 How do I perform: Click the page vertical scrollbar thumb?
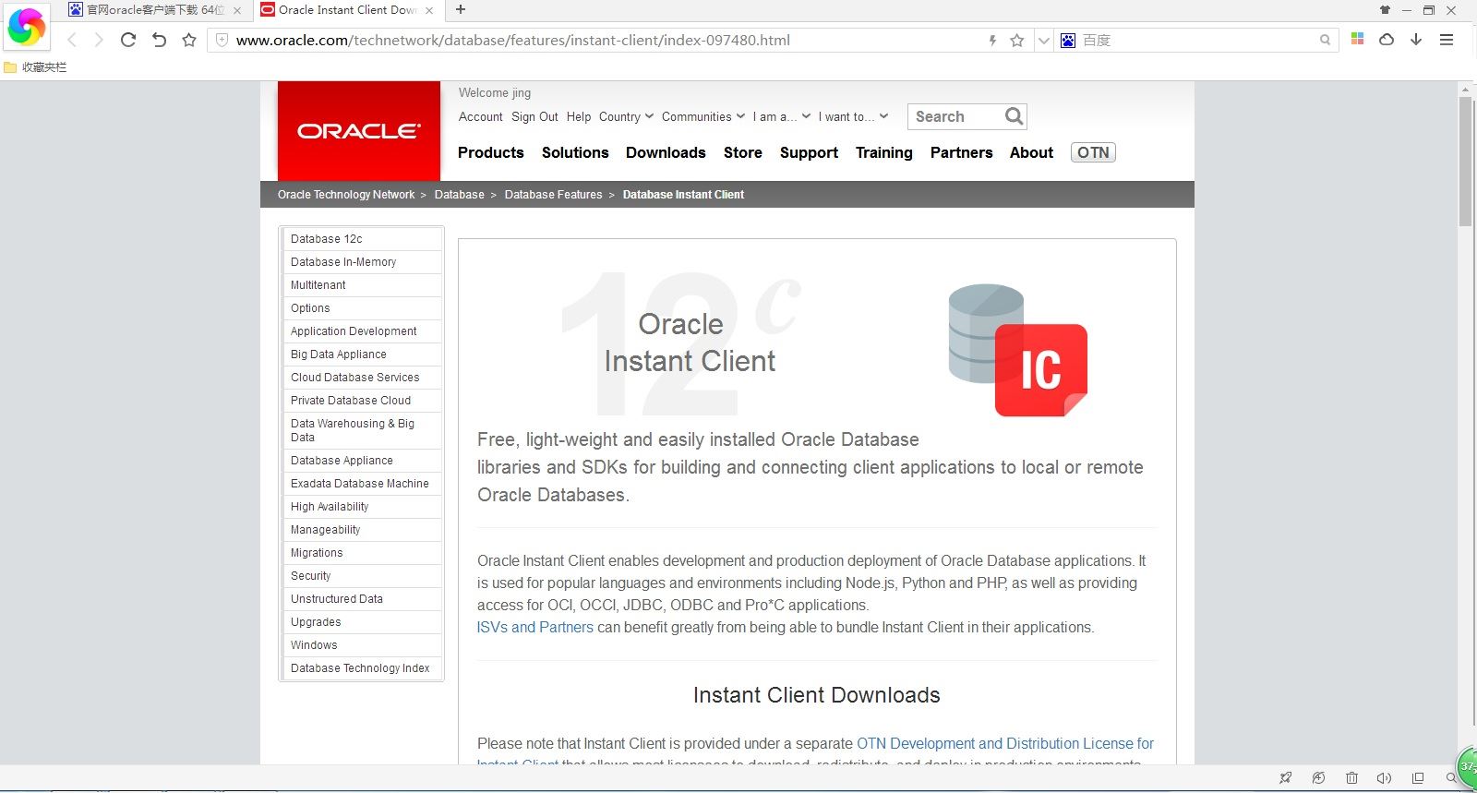(1465, 162)
